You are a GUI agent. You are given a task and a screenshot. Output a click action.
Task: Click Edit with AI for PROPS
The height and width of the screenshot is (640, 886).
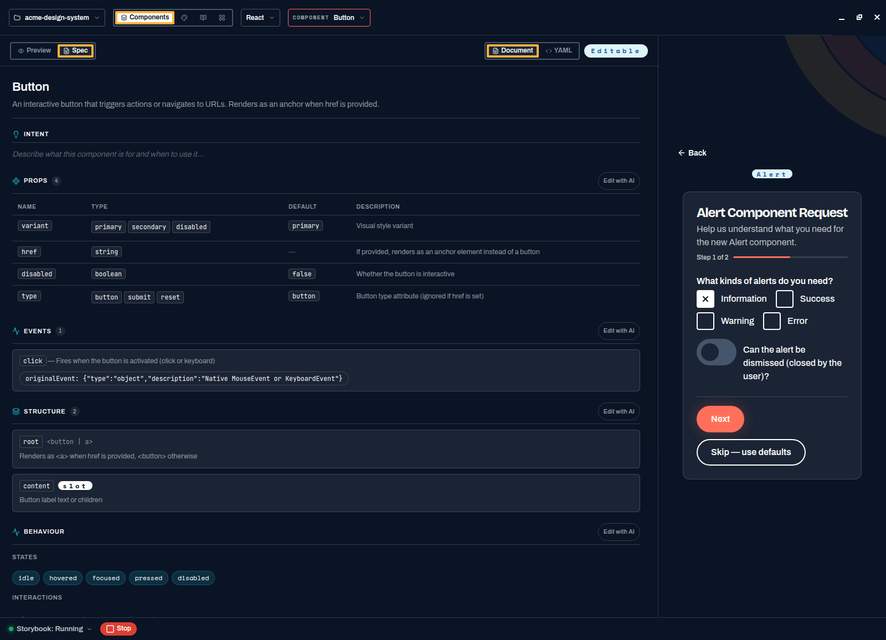[x=619, y=181]
